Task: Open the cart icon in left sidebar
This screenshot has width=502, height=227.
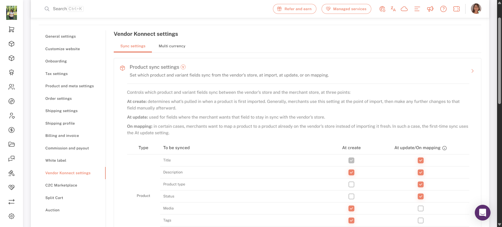Action: (12, 30)
